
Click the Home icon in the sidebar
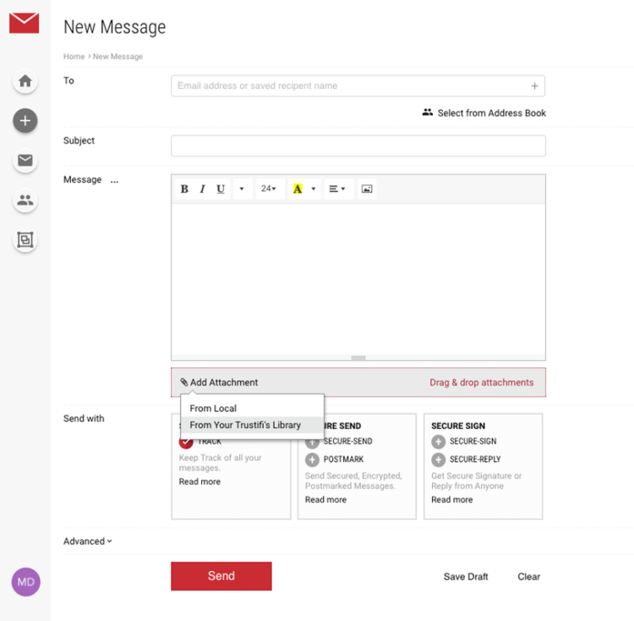point(25,82)
